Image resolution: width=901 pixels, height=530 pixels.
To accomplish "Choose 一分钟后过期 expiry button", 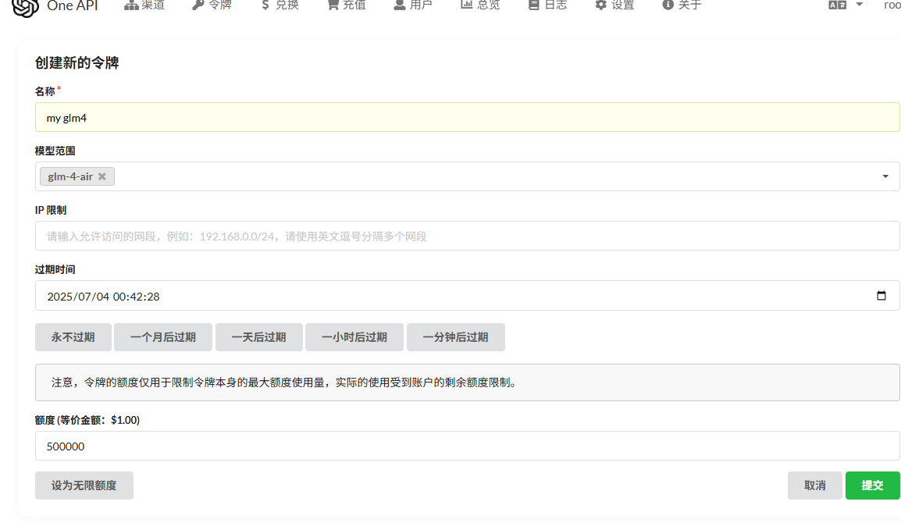I will 456,337.
